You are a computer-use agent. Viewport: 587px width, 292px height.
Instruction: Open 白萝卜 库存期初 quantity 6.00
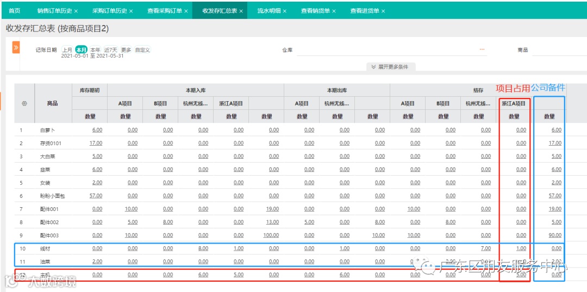coord(97,130)
